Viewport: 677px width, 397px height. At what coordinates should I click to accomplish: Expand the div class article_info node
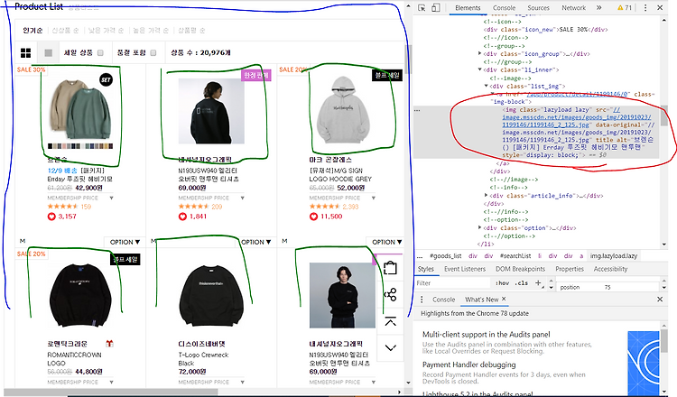coord(487,196)
